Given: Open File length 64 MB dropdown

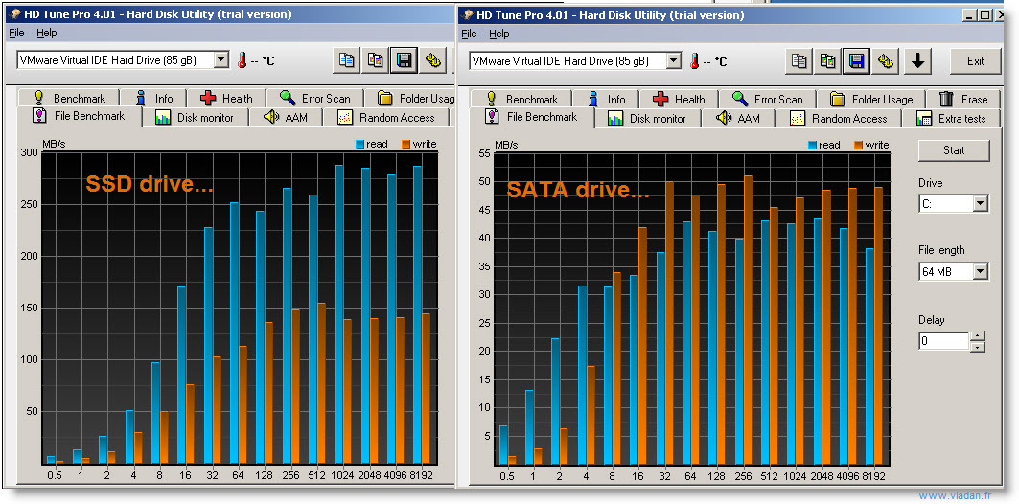Looking at the screenshot, I should click(x=980, y=271).
